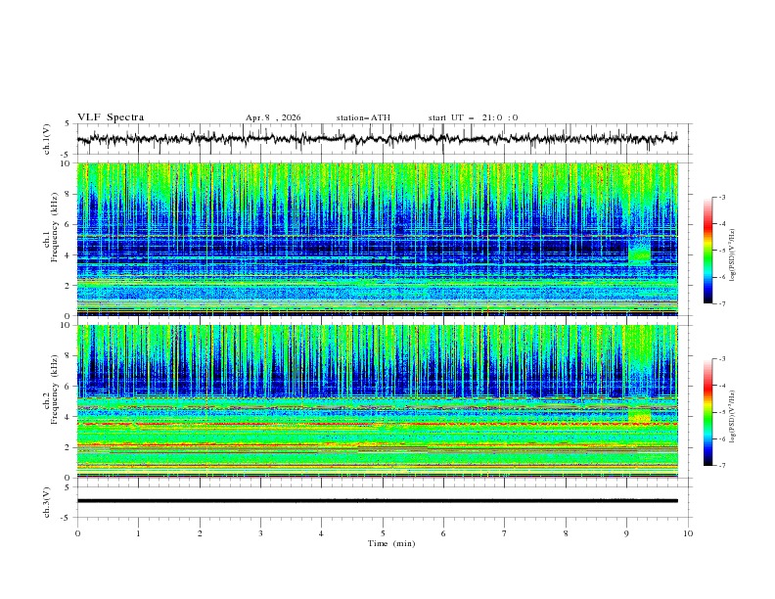
Task: Click the "start UT = 21: 0 : 0" text
Action: [473, 117]
